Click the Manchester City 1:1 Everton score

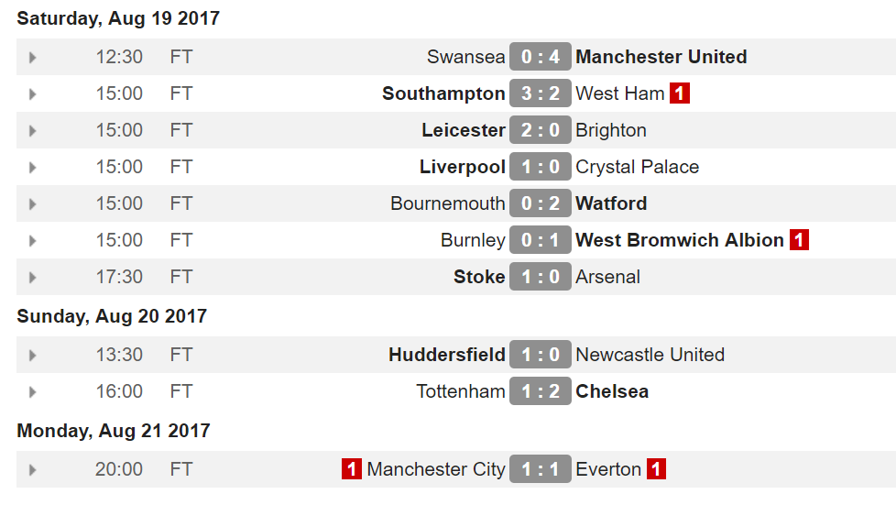(541, 469)
